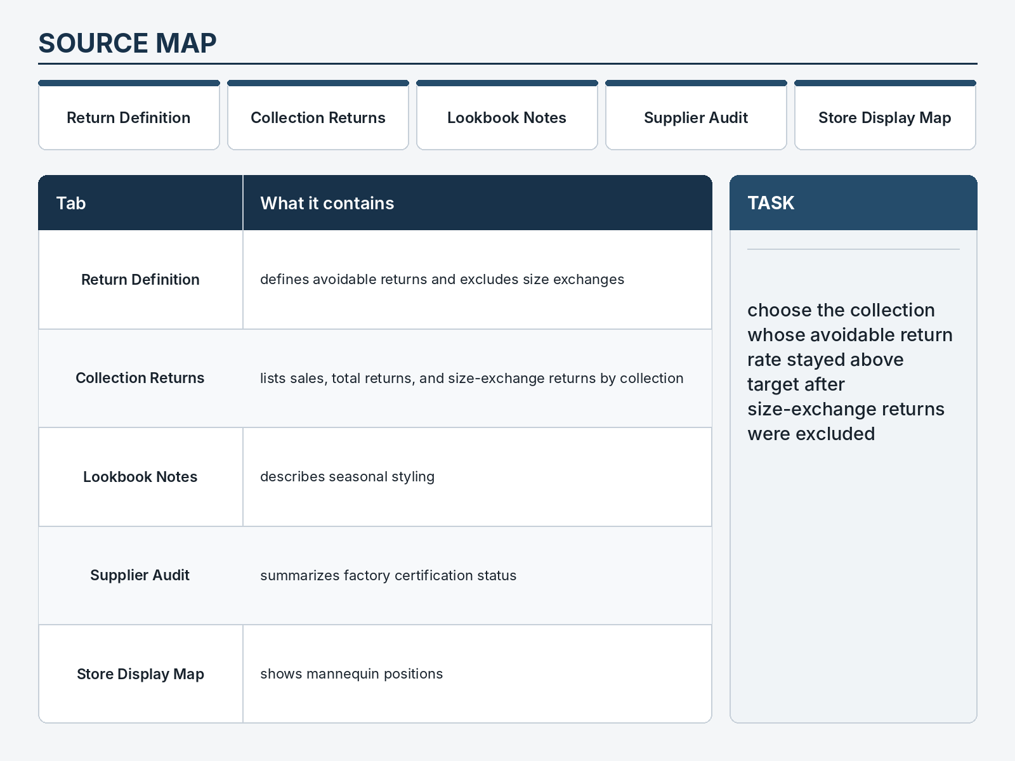Click the Collection Returns table row name

click(140, 378)
